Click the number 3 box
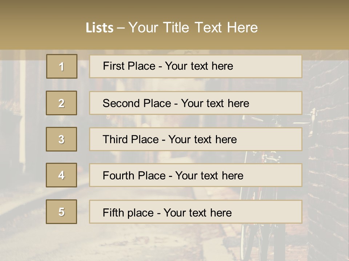This screenshot has width=349, height=261. click(x=61, y=139)
